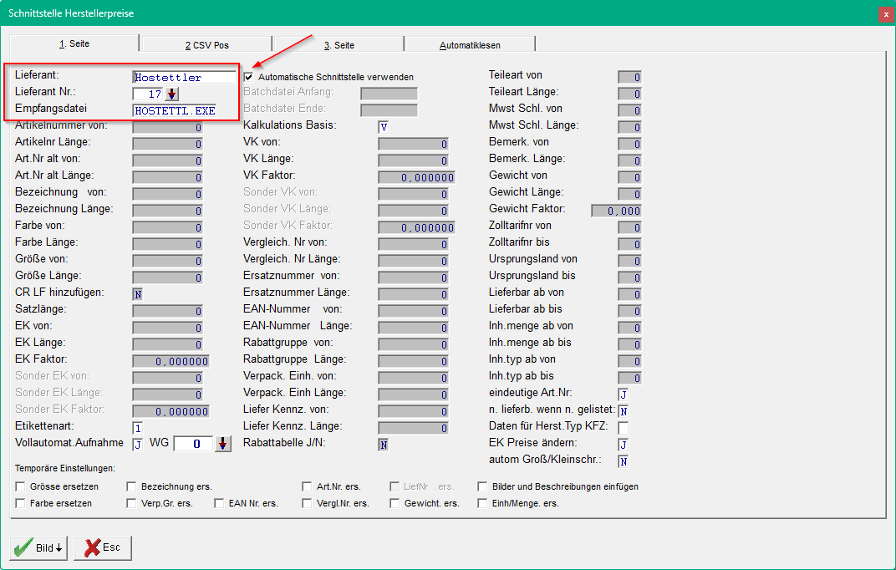This screenshot has width=896, height=570.
Task: Toggle the Gewicht. ers. checkbox
Action: pos(395,503)
